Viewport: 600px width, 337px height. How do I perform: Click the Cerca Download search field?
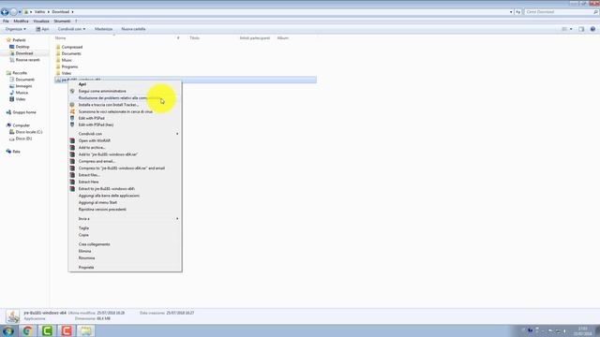coord(561,12)
